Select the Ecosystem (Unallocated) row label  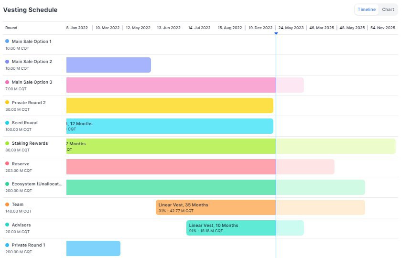(37, 184)
